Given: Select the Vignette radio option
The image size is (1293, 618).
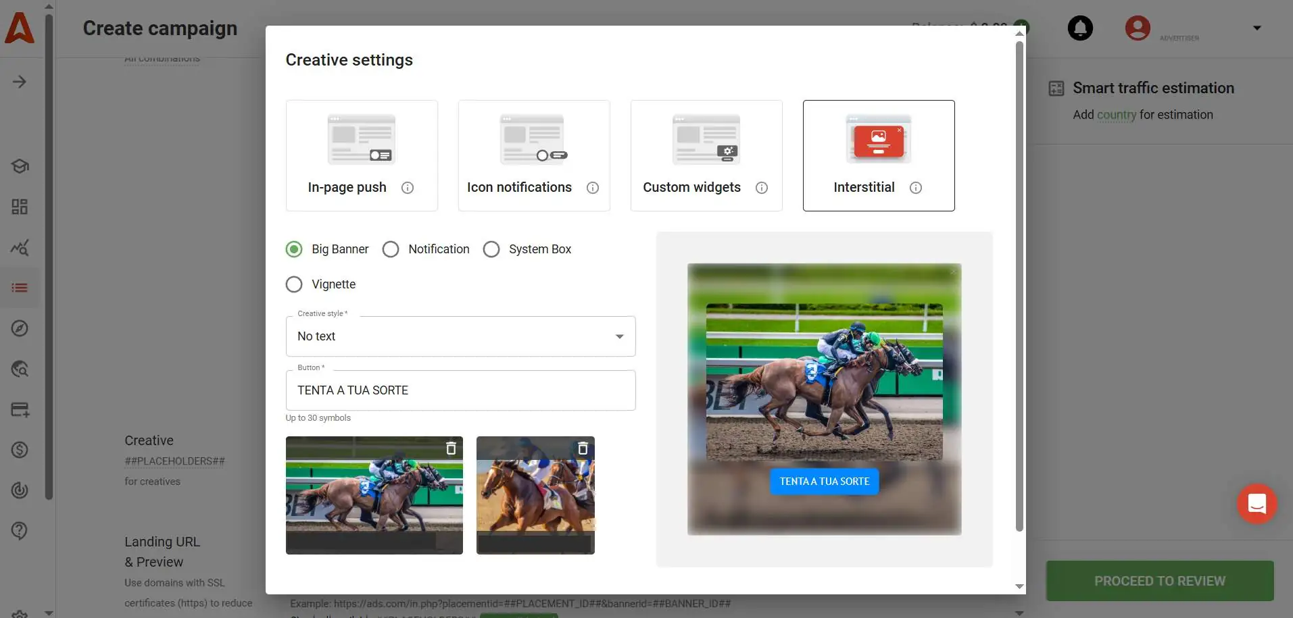Looking at the screenshot, I should 294,284.
